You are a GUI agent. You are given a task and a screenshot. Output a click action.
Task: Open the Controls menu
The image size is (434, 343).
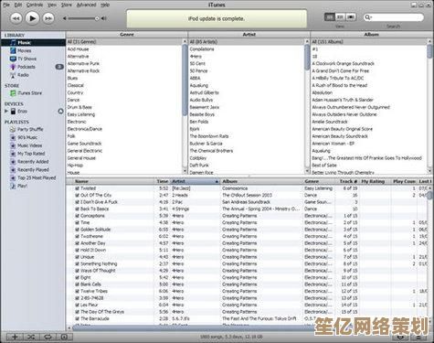click(35, 5)
